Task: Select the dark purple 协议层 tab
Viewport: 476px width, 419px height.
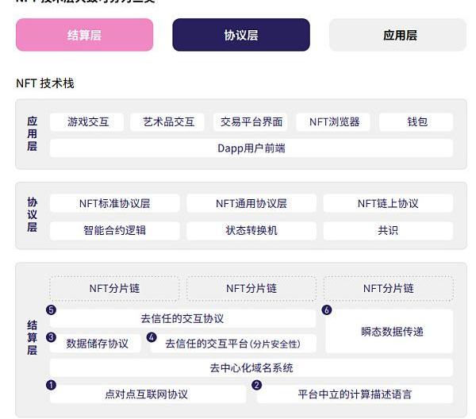Action: click(x=240, y=35)
